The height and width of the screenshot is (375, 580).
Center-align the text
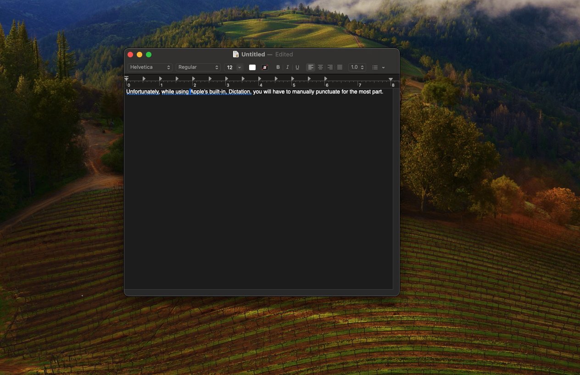[x=320, y=67]
